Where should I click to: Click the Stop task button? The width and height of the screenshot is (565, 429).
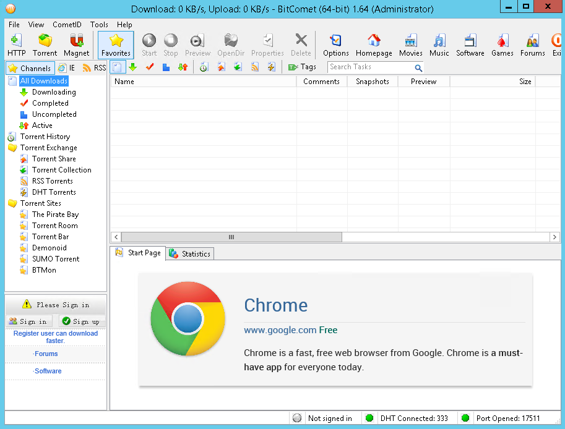(171, 45)
